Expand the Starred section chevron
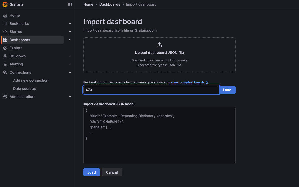The image size is (299, 187). pos(70,32)
